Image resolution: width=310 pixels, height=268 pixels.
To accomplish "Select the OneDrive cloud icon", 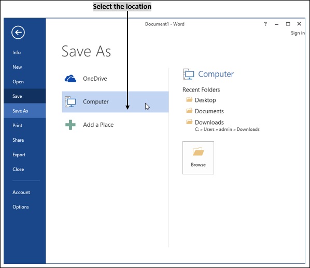I will tap(71, 79).
